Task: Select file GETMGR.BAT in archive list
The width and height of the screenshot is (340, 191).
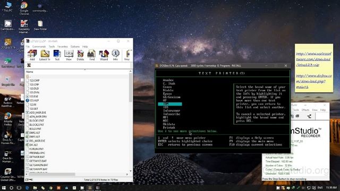Action: (x=37, y=157)
